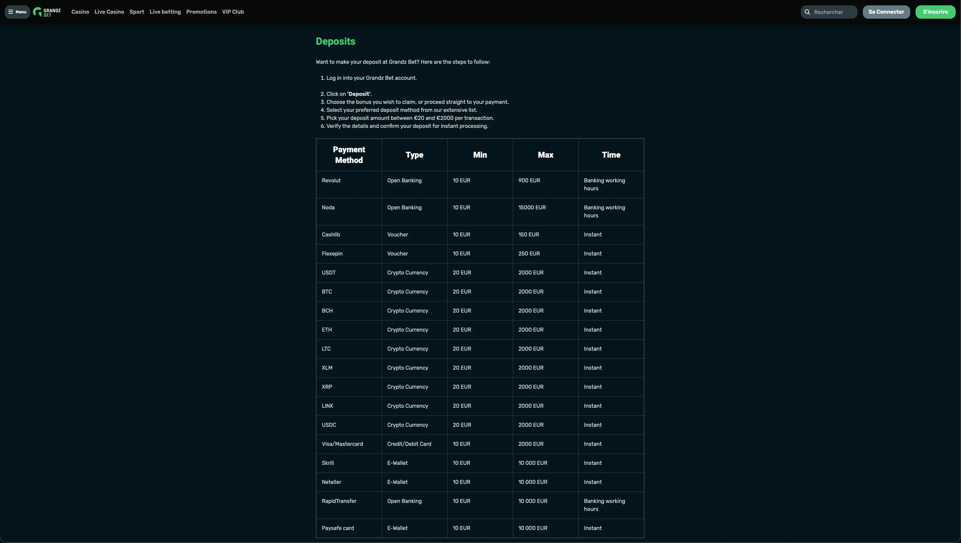Go to Live Casino

click(109, 12)
